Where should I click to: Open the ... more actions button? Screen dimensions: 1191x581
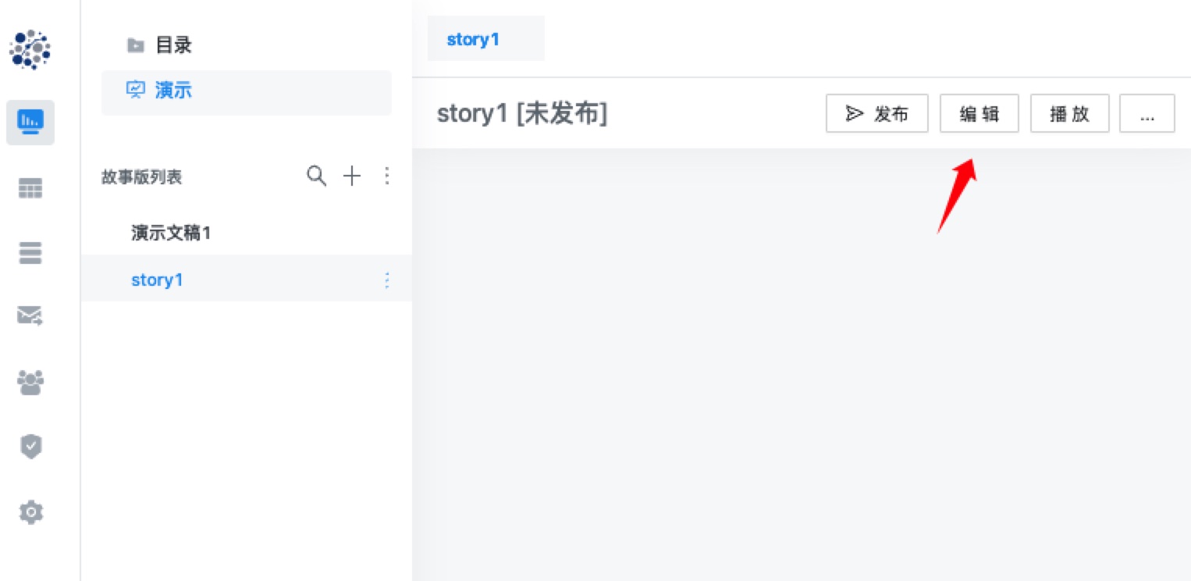point(1147,114)
